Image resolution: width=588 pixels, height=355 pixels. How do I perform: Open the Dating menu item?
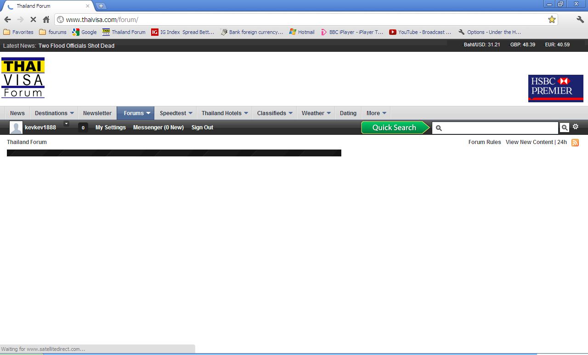pos(348,113)
